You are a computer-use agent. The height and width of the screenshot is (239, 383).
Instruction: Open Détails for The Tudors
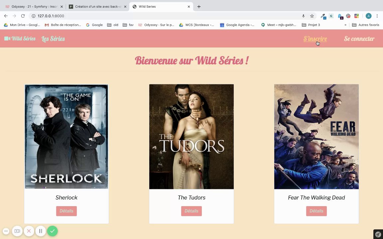click(191, 211)
